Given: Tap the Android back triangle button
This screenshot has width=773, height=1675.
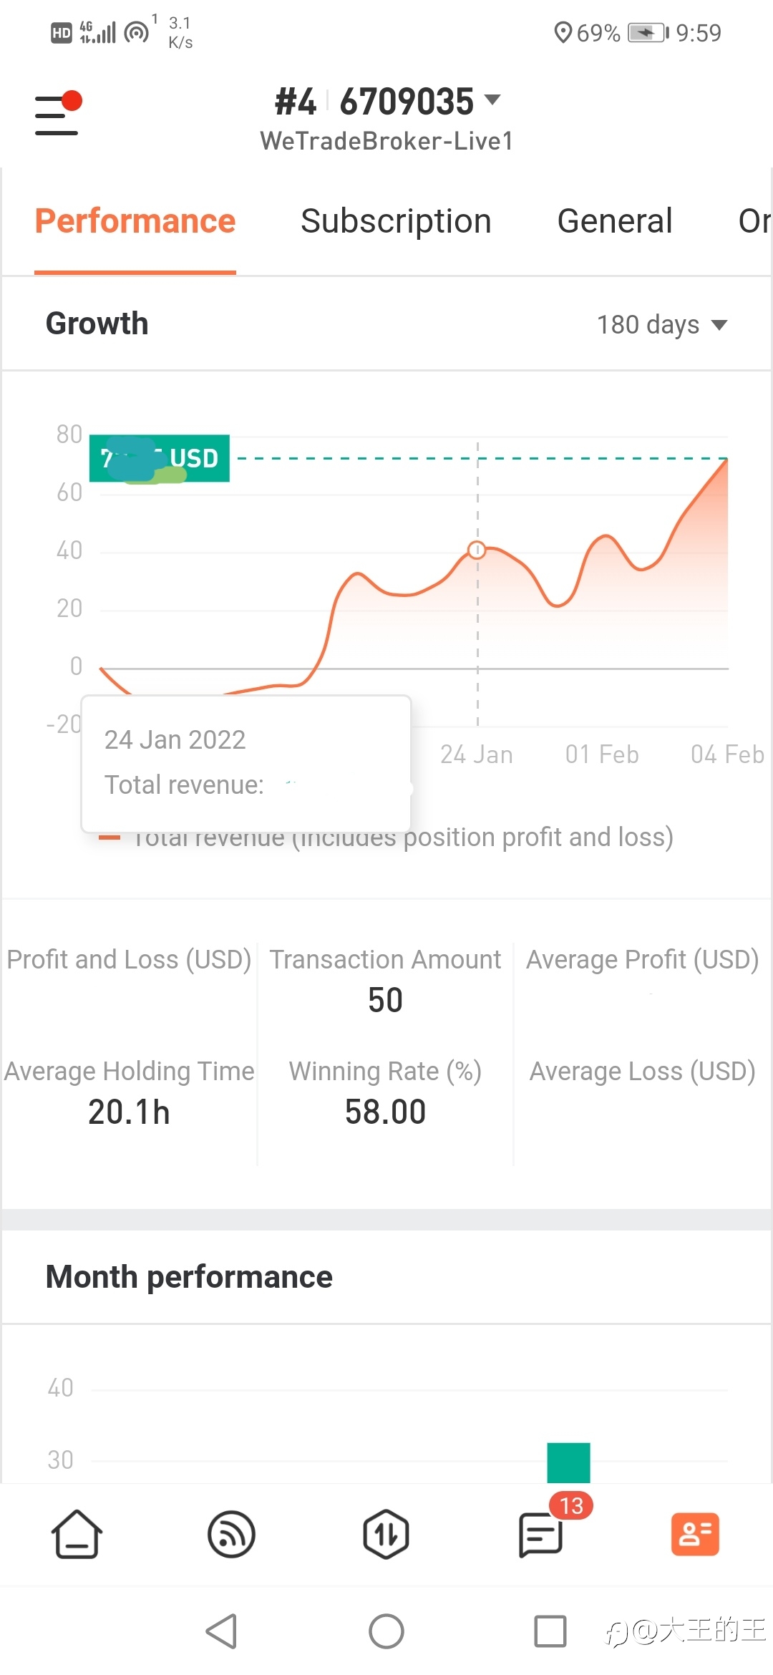Looking at the screenshot, I should (222, 1631).
